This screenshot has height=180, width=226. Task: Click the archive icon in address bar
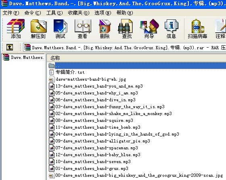pos(27,47)
